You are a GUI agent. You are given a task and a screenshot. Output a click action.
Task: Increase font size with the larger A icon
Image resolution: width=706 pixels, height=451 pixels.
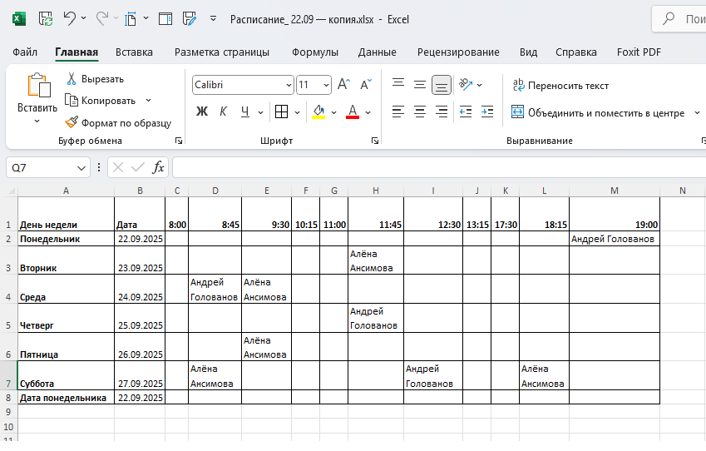tap(343, 84)
